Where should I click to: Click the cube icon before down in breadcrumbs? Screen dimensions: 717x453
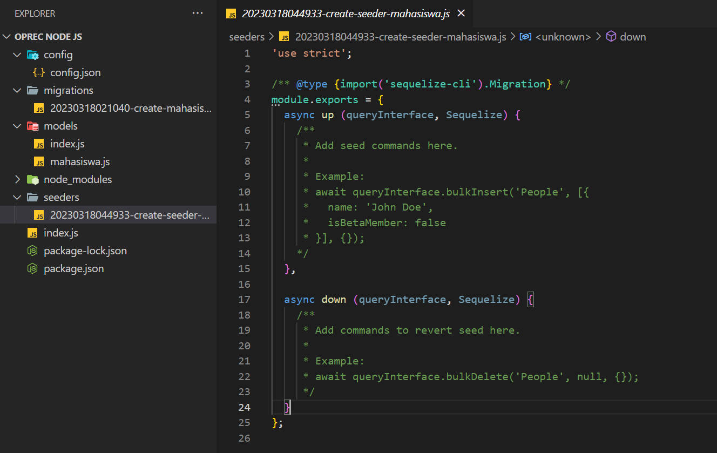pos(610,36)
